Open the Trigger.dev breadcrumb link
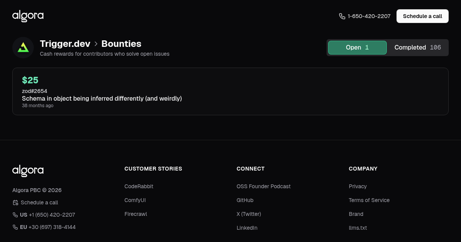 click(x=65, y=44)
